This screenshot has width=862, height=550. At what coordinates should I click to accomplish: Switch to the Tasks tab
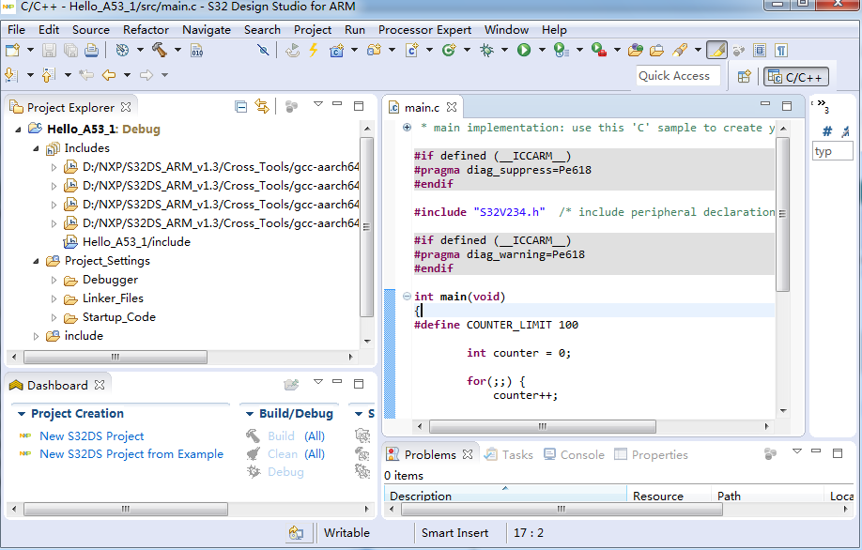point(509,455)
